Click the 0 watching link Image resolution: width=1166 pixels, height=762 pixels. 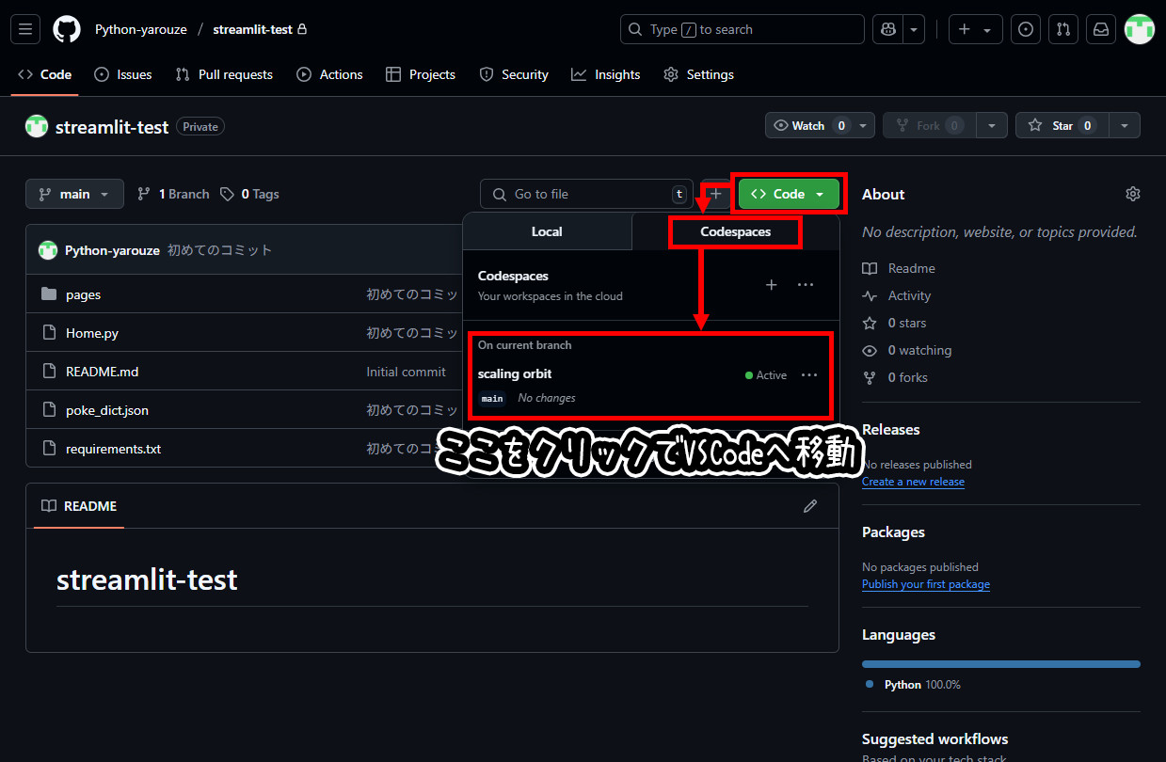[x=907, y=350]
